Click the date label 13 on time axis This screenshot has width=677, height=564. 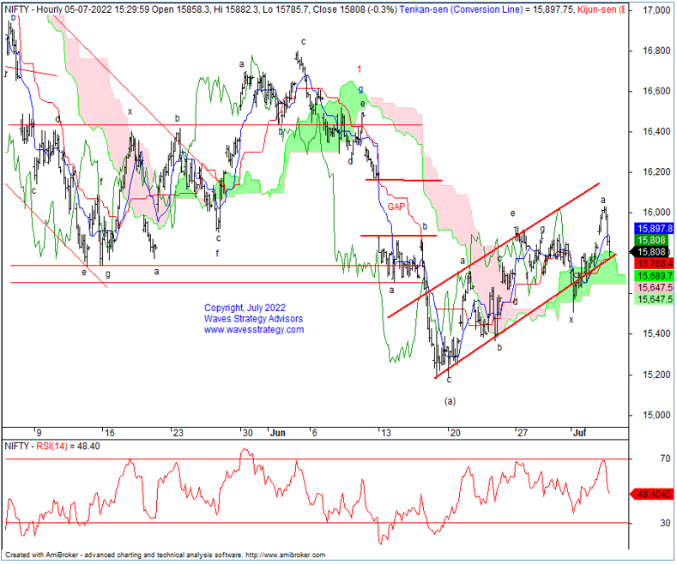[x=385, y=433]
